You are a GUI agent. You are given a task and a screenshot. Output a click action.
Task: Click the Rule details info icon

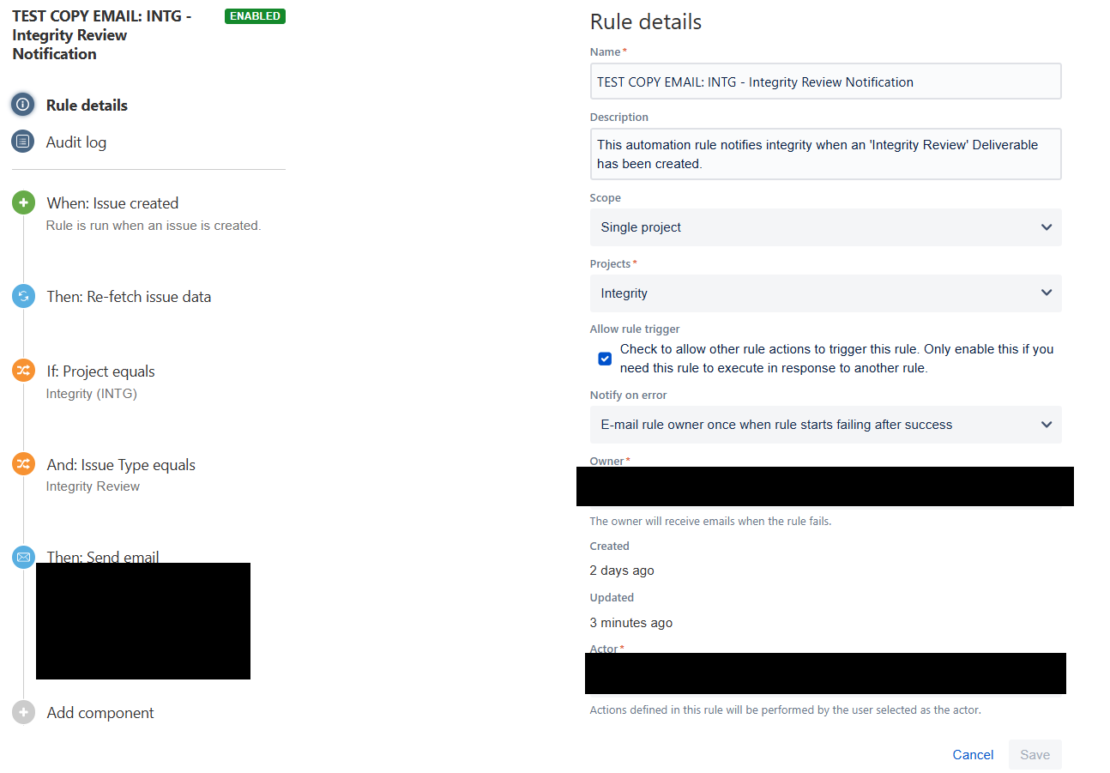coord(23,105)
